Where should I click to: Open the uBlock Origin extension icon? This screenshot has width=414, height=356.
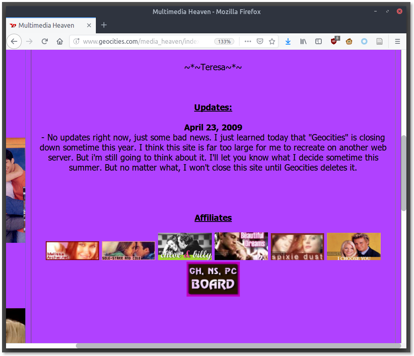(x=334, y=41)
